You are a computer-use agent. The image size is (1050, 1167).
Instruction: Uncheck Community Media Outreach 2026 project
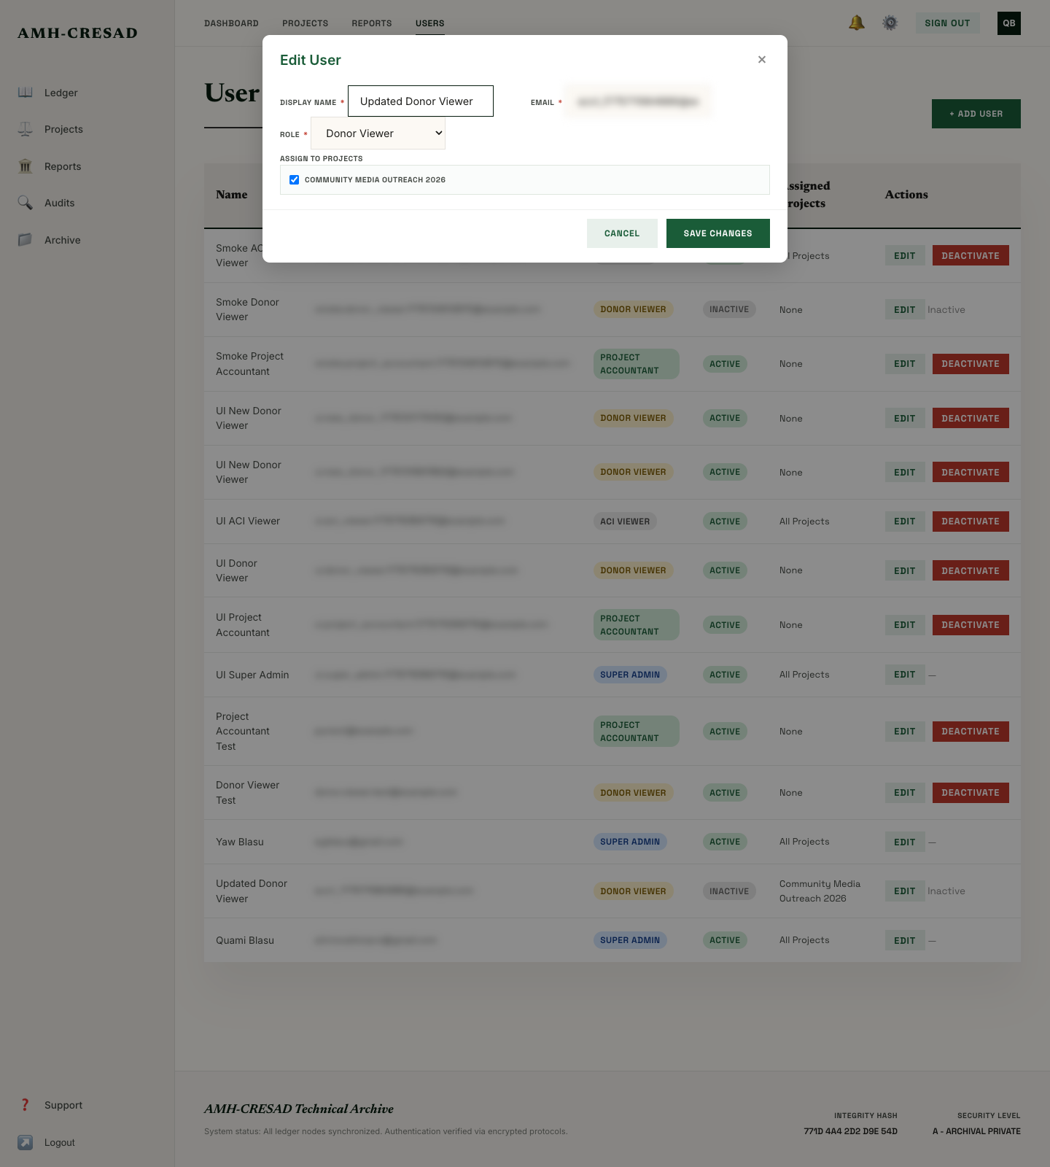click(295, 180)
